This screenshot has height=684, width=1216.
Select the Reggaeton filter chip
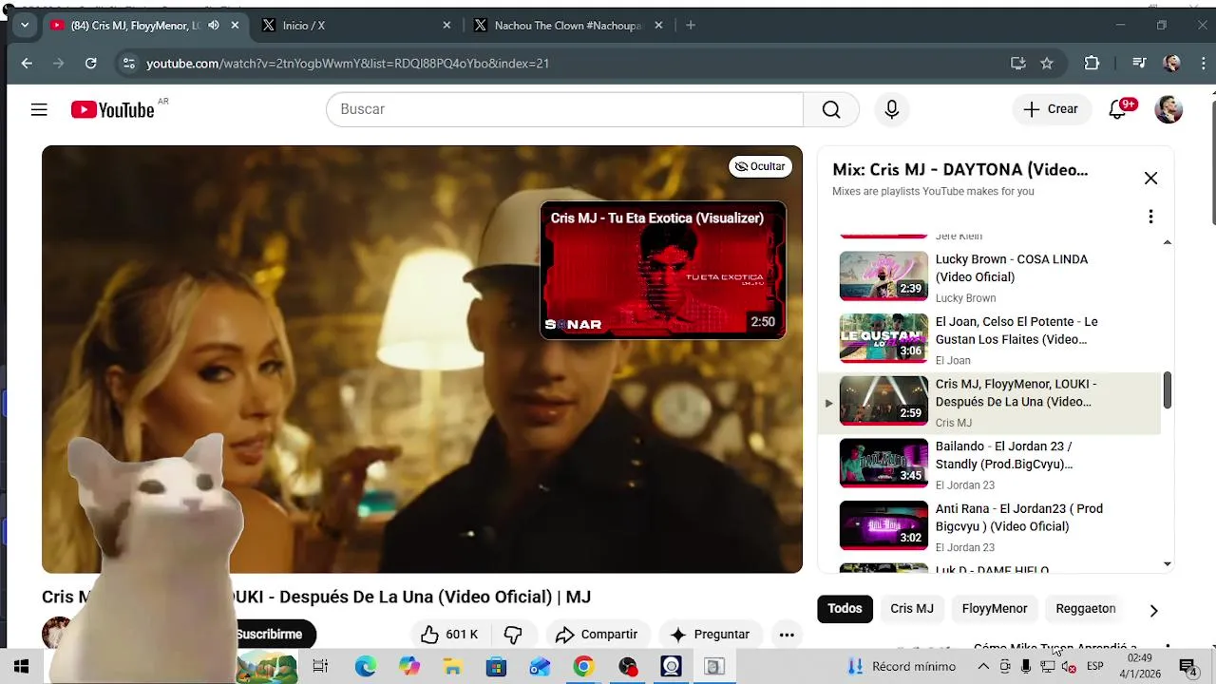(1086, 609)
